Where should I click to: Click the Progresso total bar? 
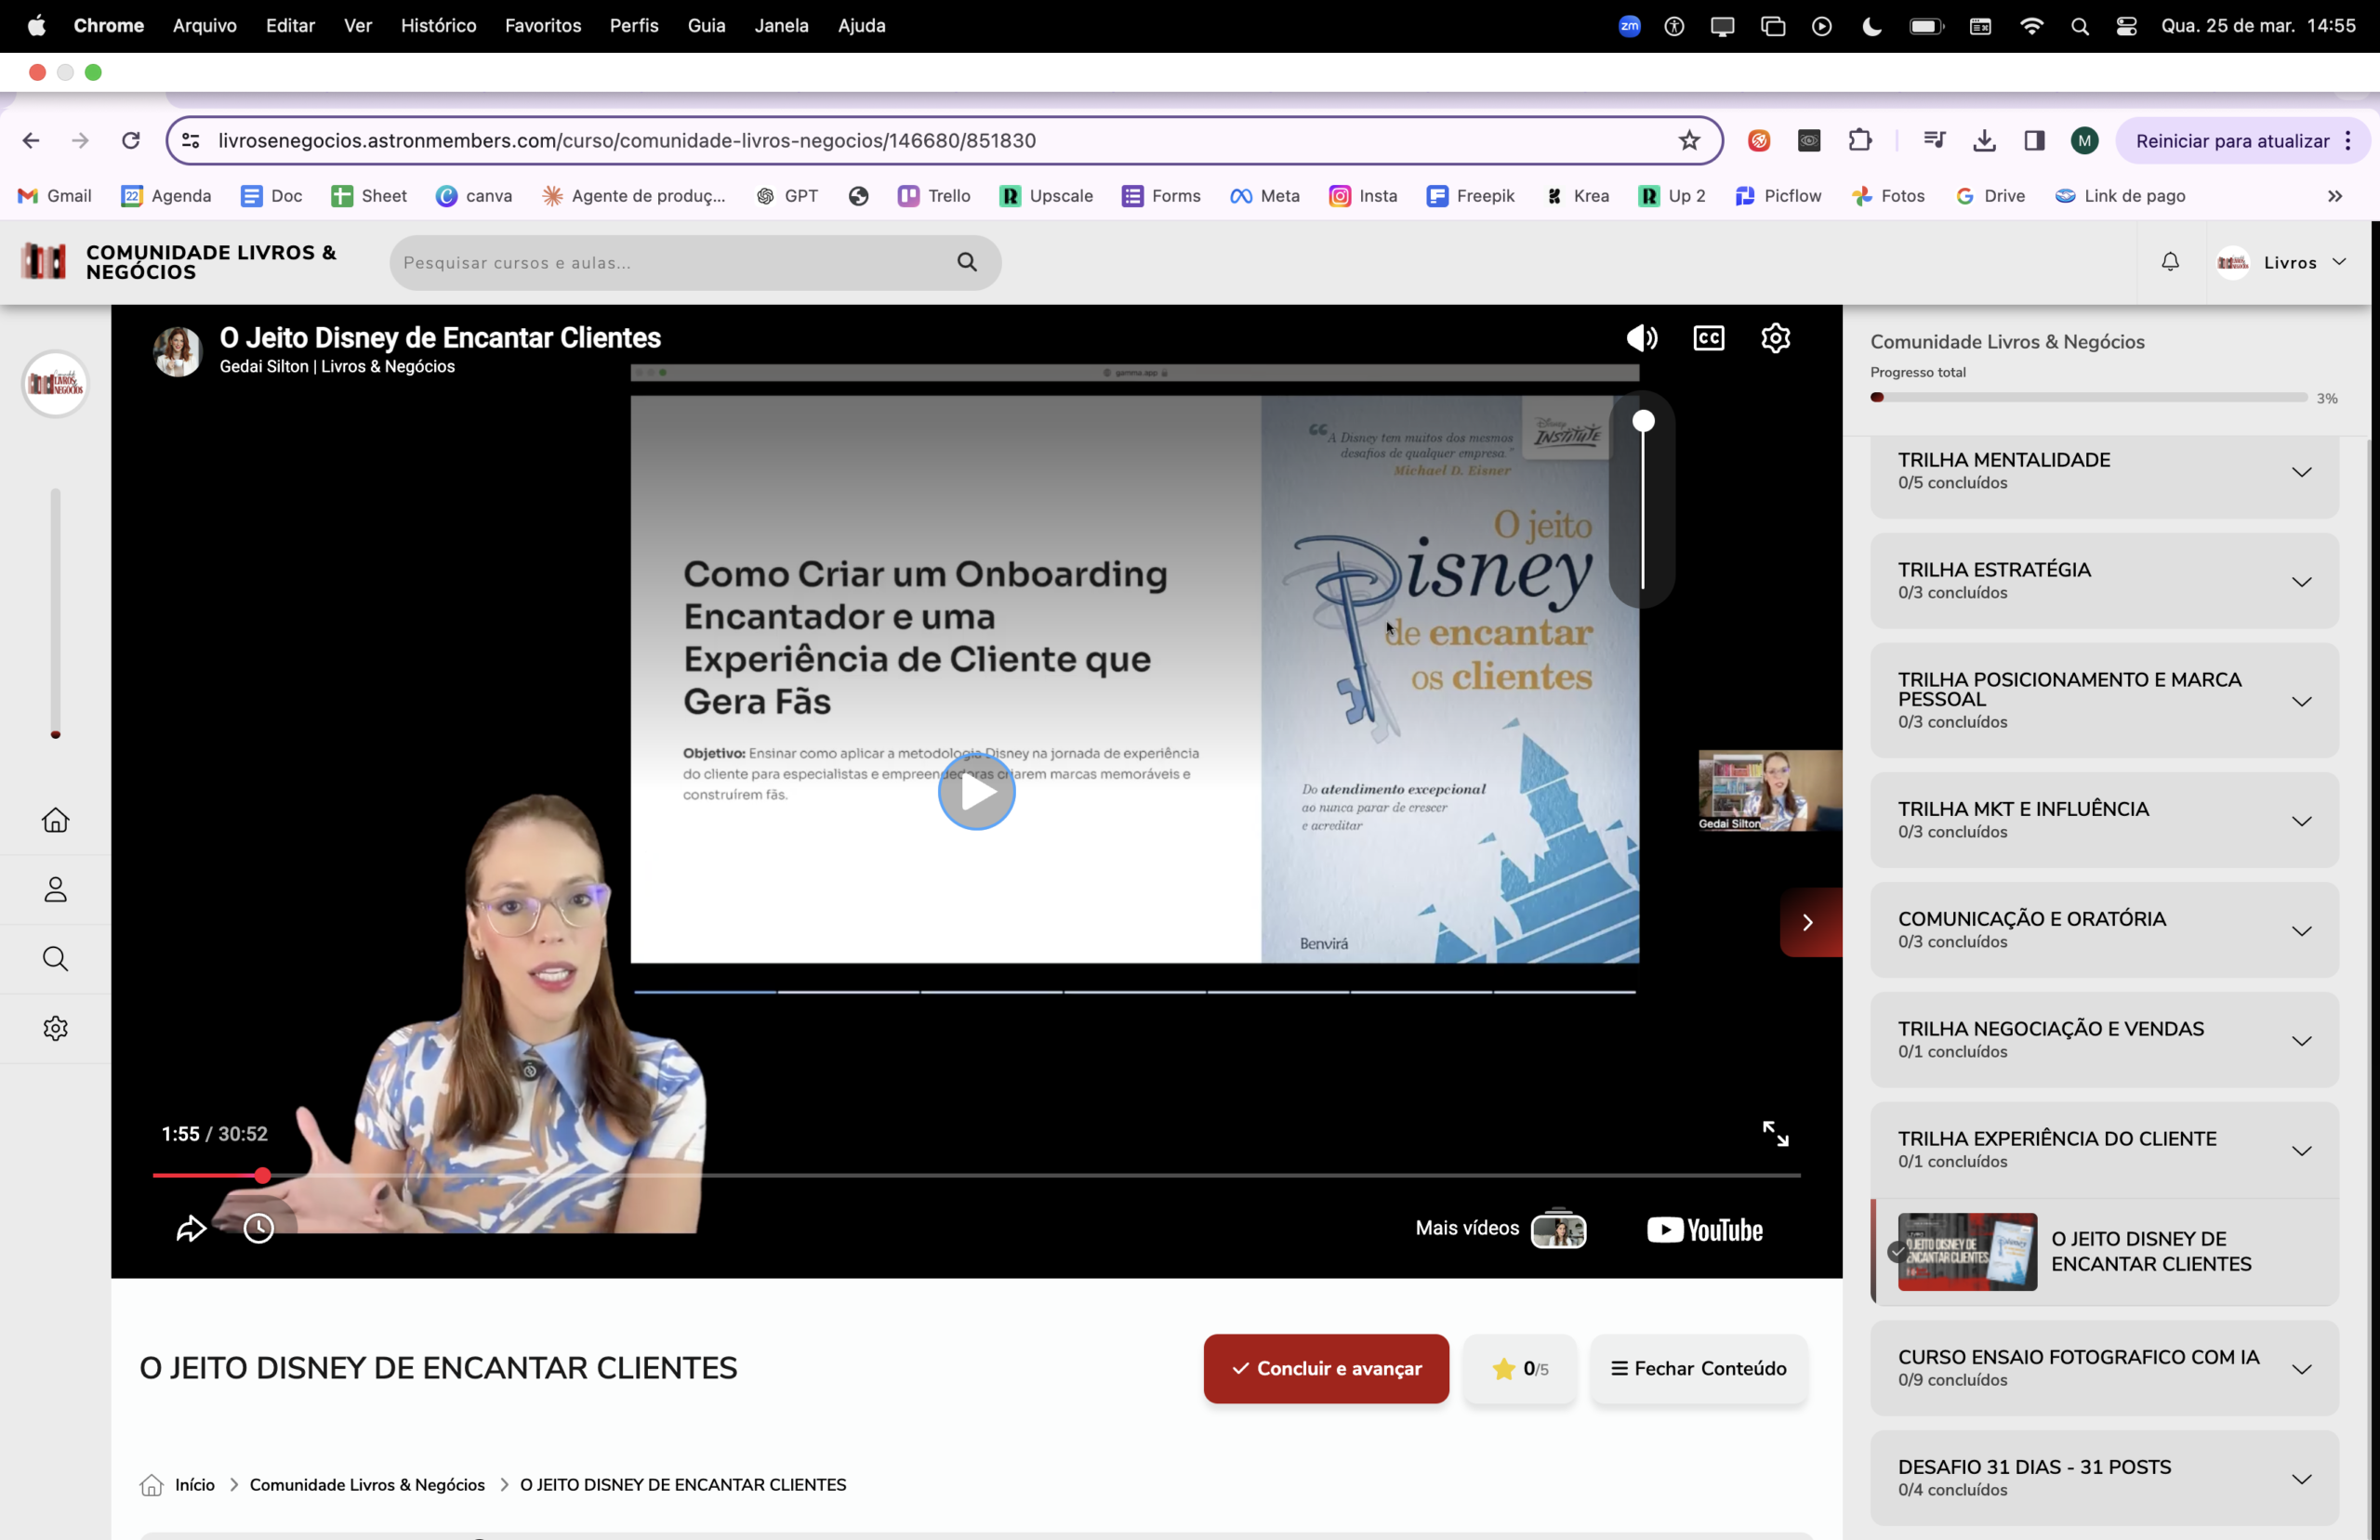[2088, 397]
